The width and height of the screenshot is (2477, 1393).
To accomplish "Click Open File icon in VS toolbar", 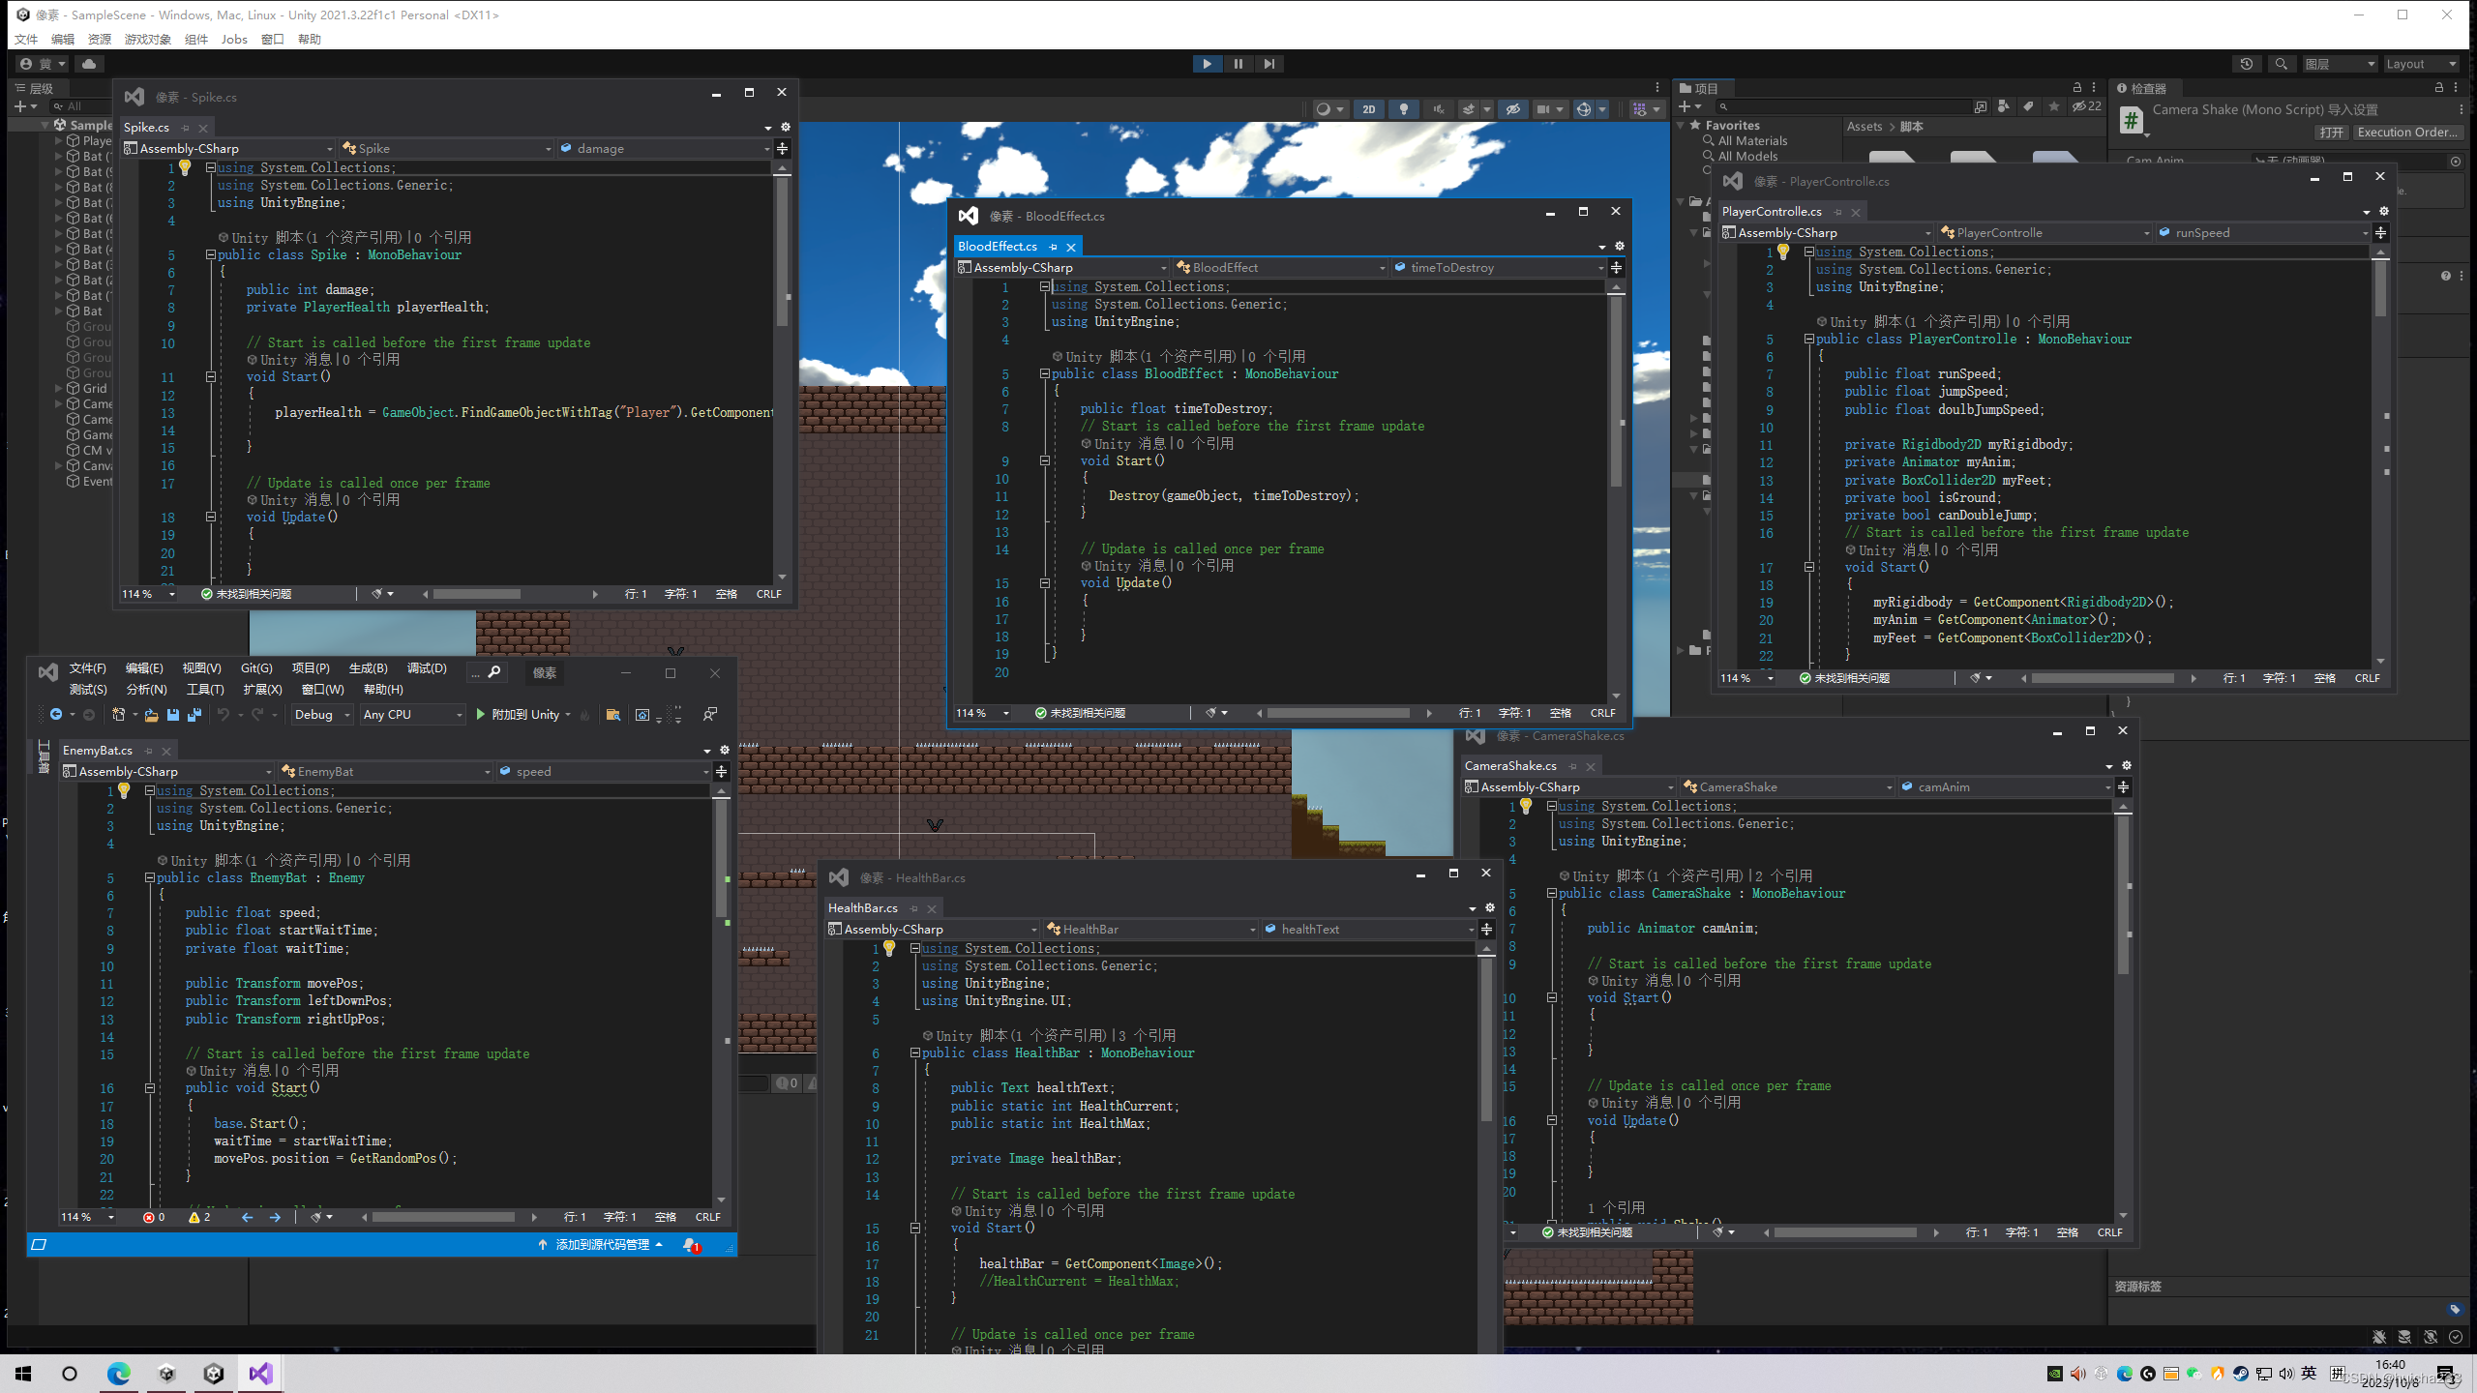I will 151,715.
